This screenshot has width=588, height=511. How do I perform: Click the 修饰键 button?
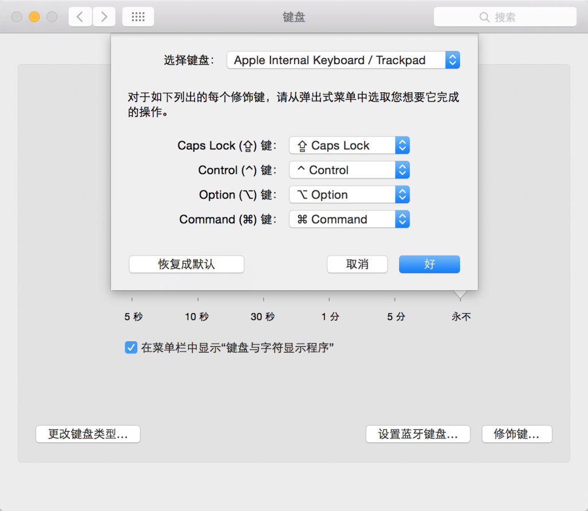[516, 434]
